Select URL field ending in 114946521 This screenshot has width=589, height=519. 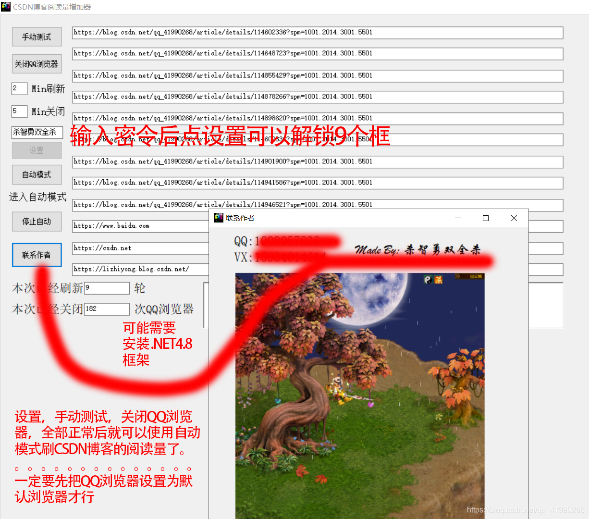(318, 205)
